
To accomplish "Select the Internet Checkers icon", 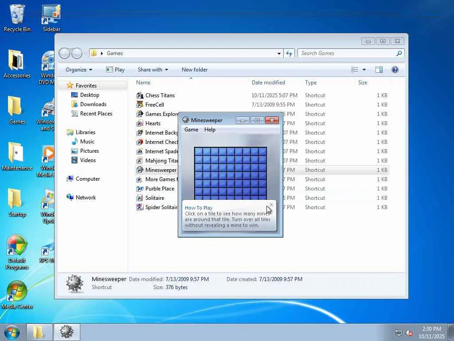I will (x=140, y=142).
